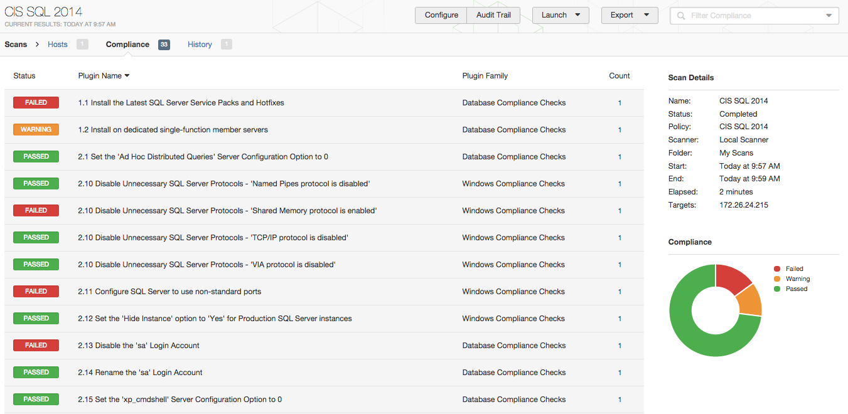The height and width of the screenshot is (414, 848).
Task: Click the count value in the 1.1 Service Packs row
Action: (620, 103)
